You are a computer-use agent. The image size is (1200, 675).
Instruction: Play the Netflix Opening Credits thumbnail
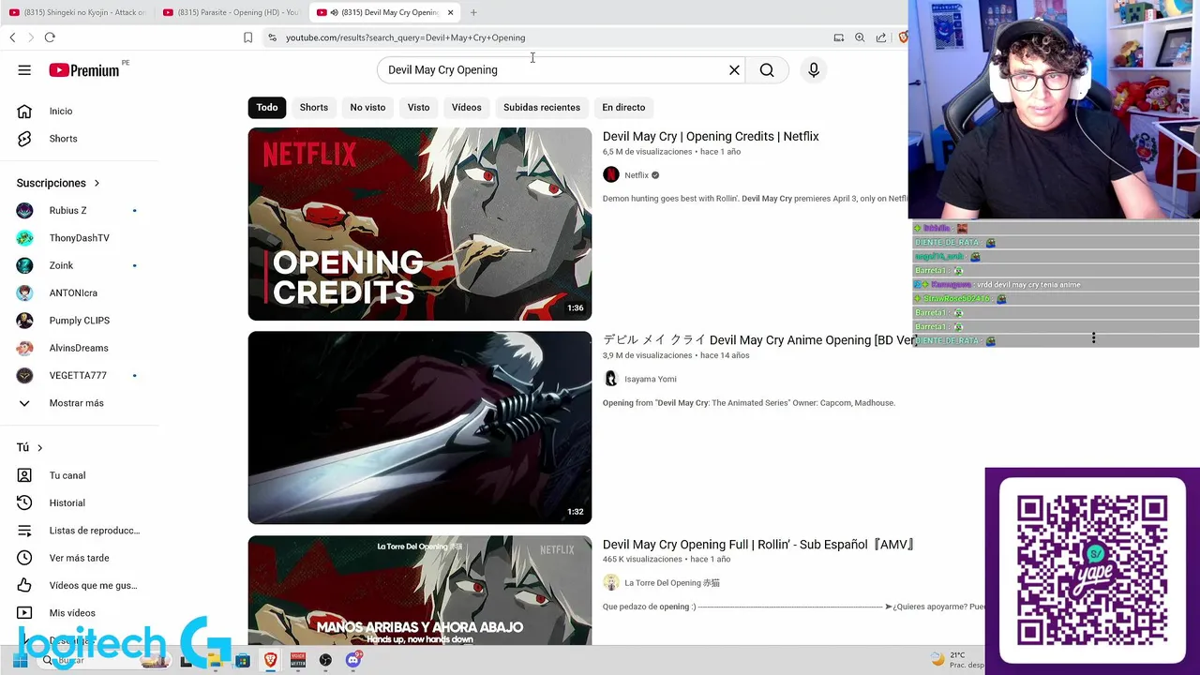[420, 224]
